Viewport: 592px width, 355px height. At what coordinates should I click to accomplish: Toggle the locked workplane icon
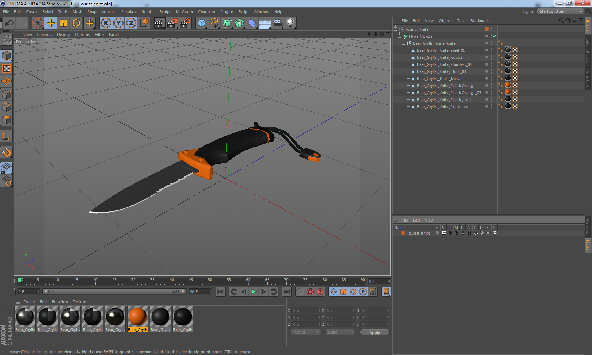(6, 168)
